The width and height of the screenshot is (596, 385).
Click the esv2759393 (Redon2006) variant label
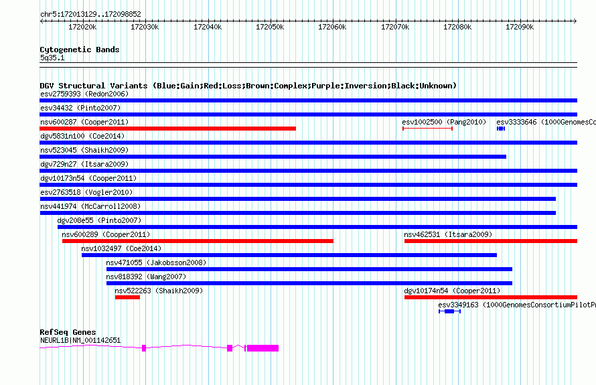[x=84, y=94]
